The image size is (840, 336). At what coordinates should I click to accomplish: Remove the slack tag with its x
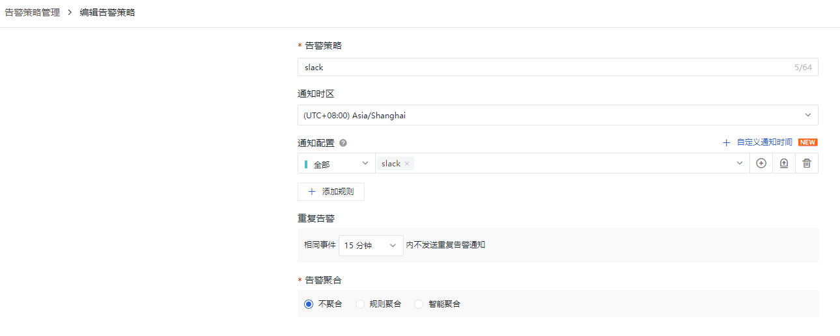click(x=407, y=164)
